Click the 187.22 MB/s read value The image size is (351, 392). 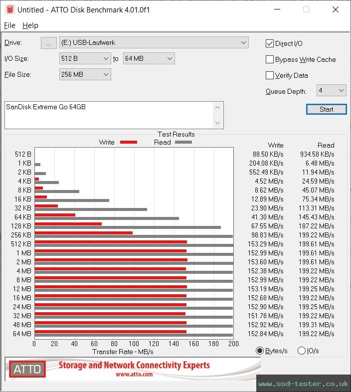317,226
